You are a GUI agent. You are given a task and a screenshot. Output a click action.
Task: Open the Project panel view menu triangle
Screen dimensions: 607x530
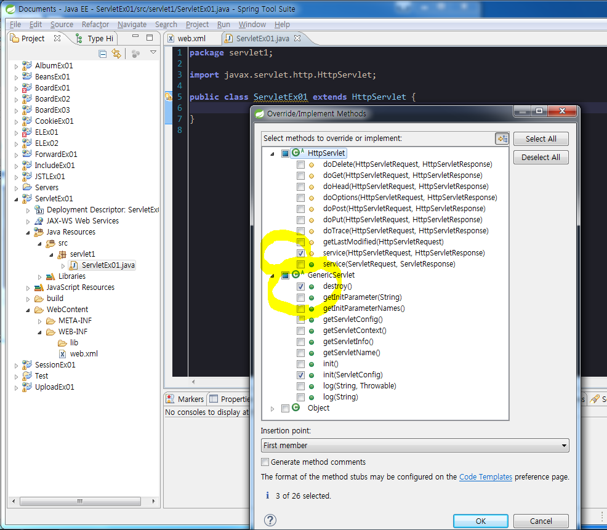coord(153,52)
